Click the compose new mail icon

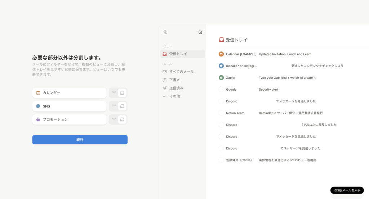(200, 32)
